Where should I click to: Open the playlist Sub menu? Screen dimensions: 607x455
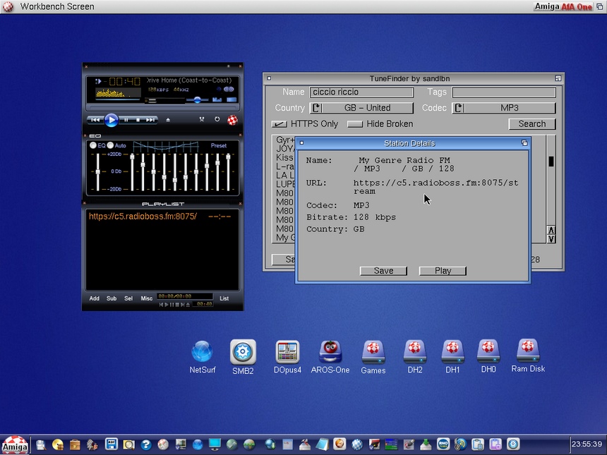pos(112,298)
